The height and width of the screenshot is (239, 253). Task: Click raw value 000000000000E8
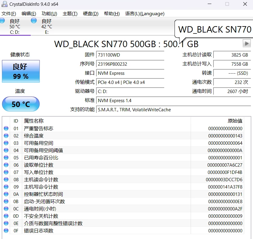(225, 202)
